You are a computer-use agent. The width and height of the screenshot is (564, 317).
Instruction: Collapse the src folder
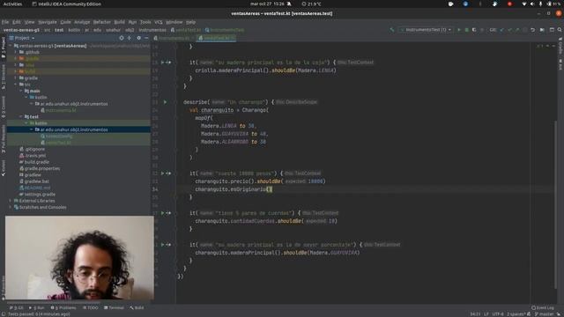(16, 85)
